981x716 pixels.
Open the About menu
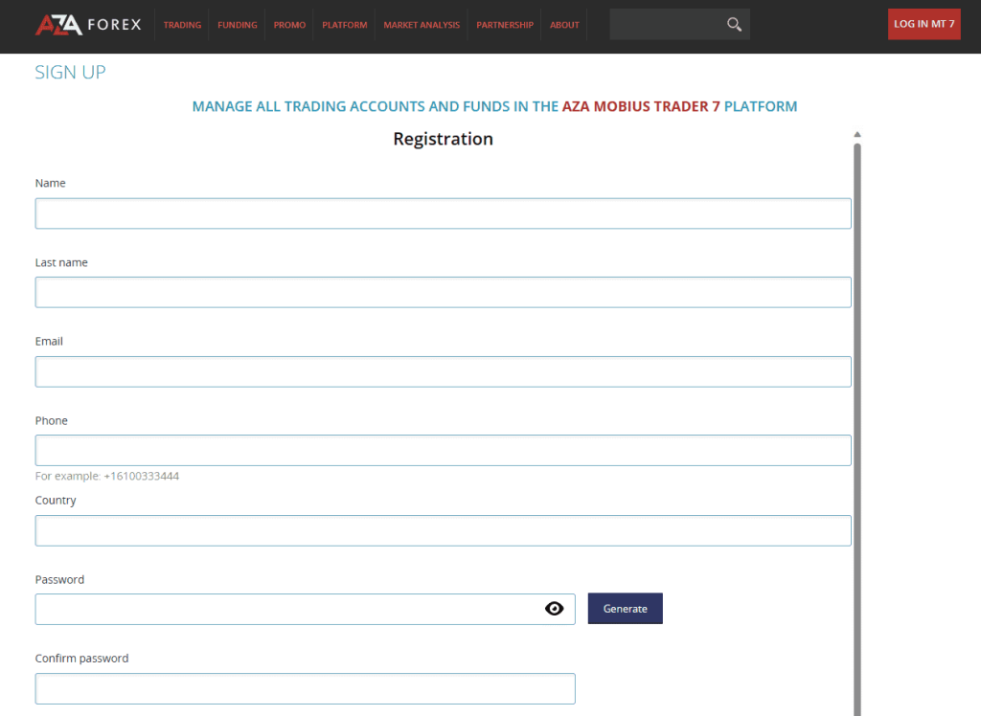point(564,25)
